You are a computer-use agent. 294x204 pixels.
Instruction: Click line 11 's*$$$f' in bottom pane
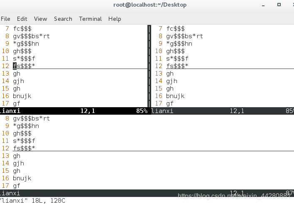(24, 141)
